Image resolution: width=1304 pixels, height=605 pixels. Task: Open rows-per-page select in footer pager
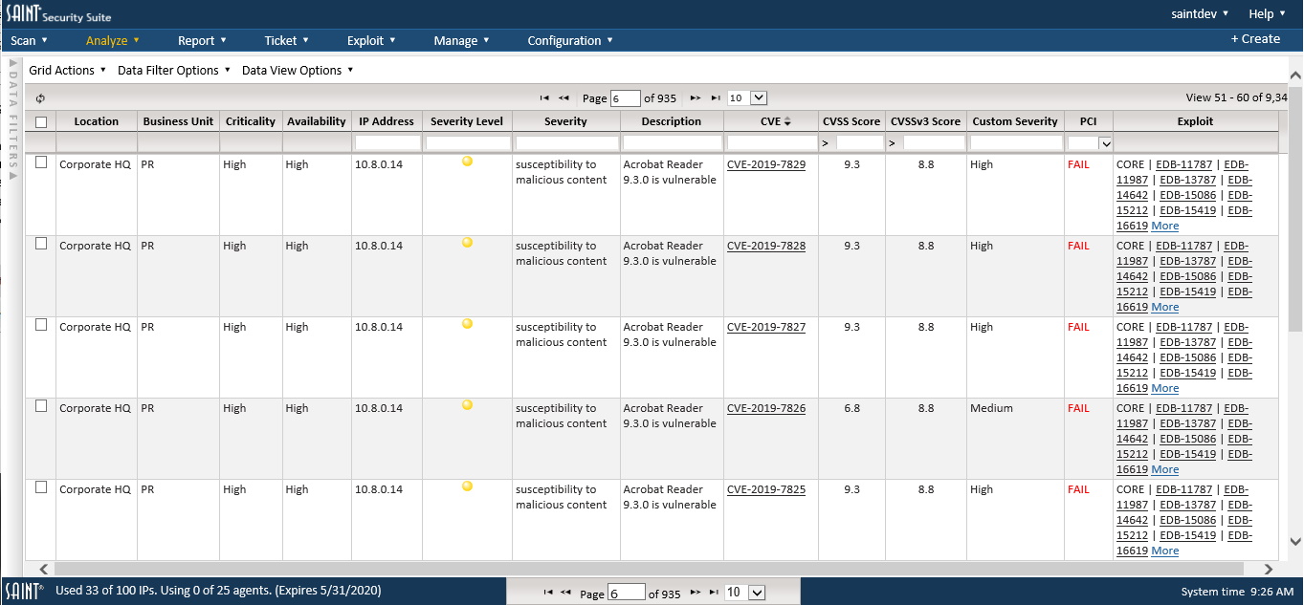pyautogui.click(x=744, y=593)
